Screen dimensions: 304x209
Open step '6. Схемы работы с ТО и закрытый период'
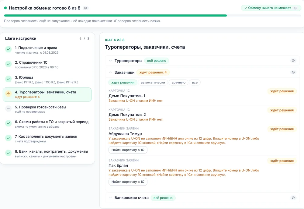pyautogui.click(x=47, y=124)
